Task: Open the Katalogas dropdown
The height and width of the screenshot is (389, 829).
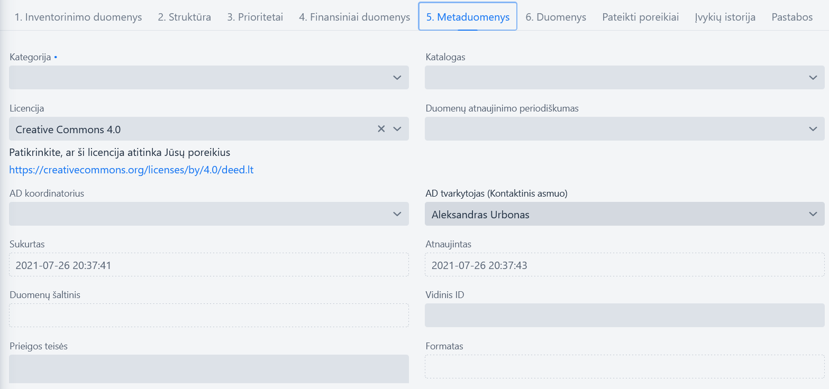Action: tap(625, 78)
